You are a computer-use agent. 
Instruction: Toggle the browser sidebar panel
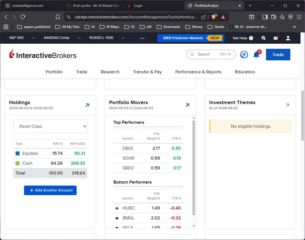click(265, 17)
